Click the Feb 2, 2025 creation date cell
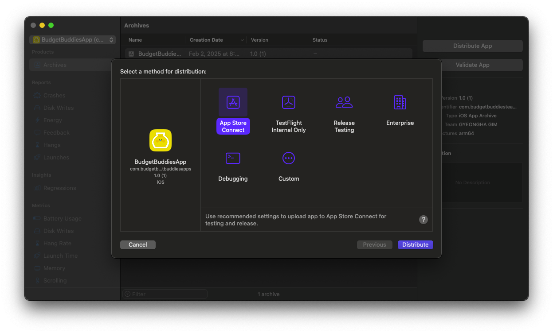Image resolution: width=553 pixels, height=333 pixels. (x=214, y=54)
